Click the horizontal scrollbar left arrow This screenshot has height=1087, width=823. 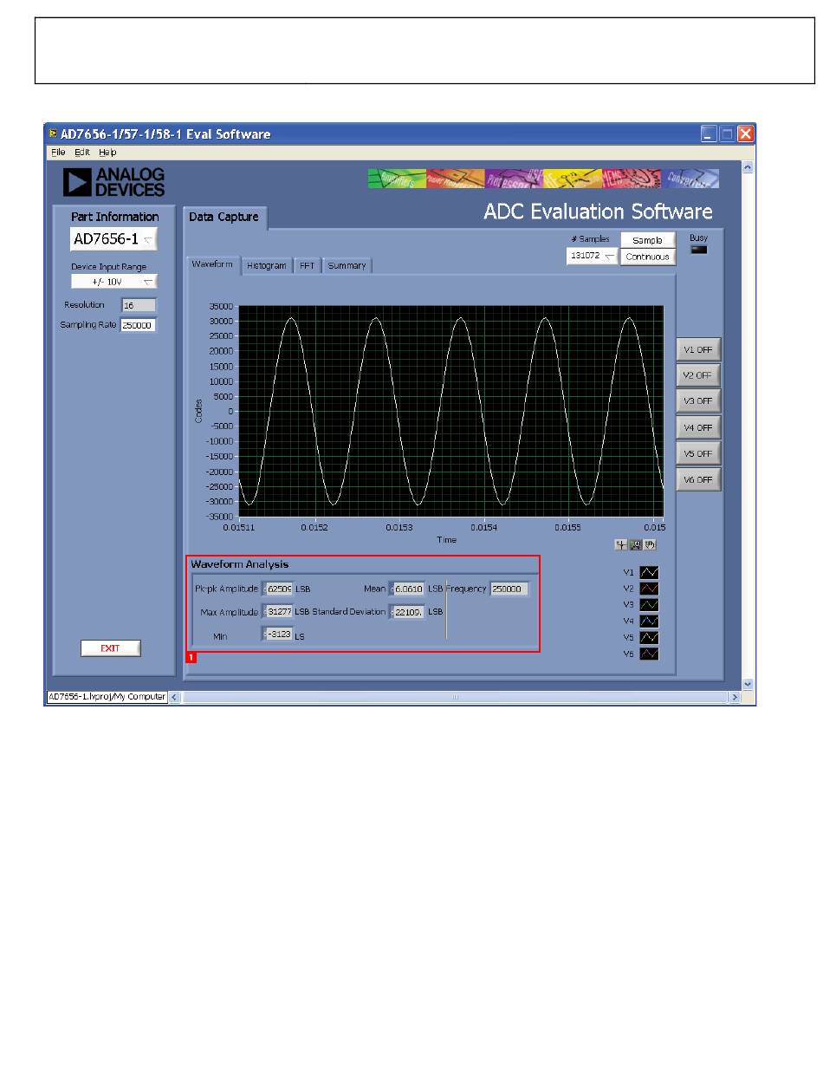pos(175,697)
